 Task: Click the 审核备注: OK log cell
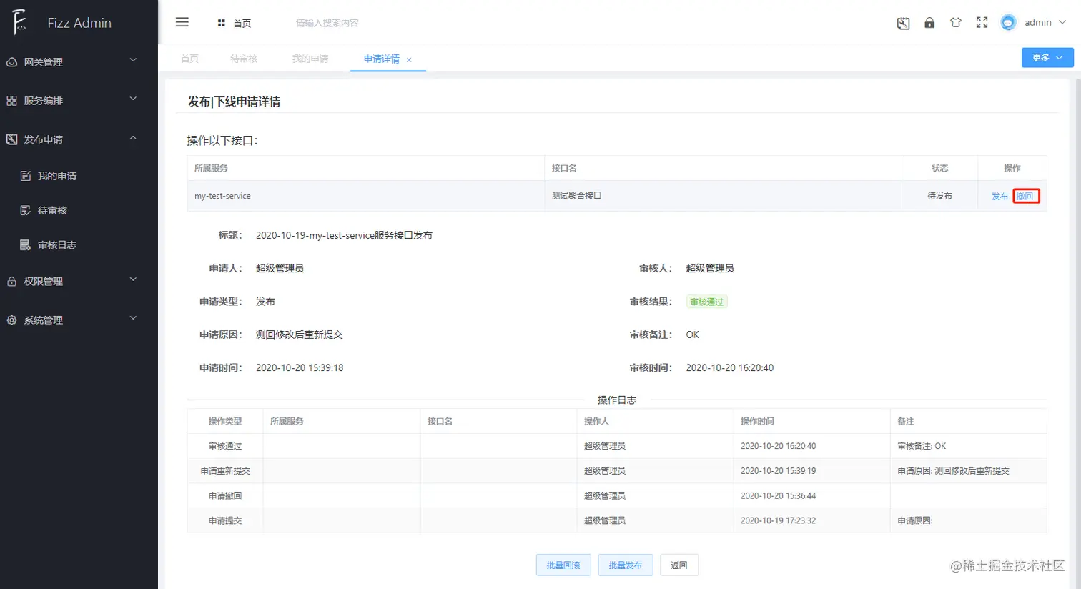(x=922, y=446)
